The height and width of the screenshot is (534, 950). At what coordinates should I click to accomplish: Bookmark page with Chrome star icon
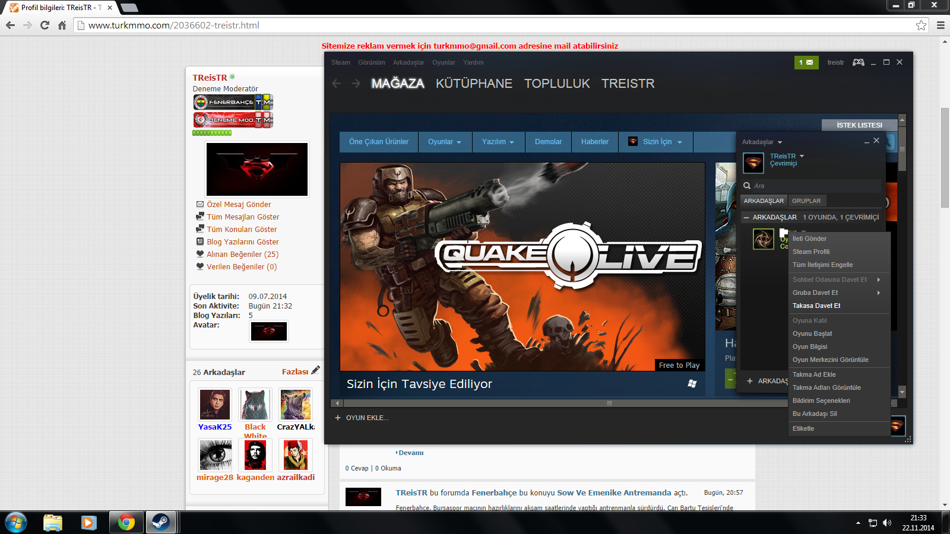[921, 25]
